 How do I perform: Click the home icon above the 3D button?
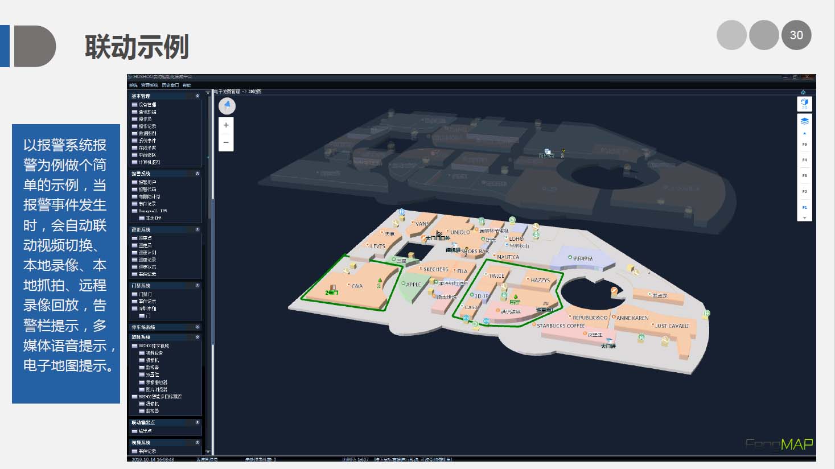pos(803,92)
